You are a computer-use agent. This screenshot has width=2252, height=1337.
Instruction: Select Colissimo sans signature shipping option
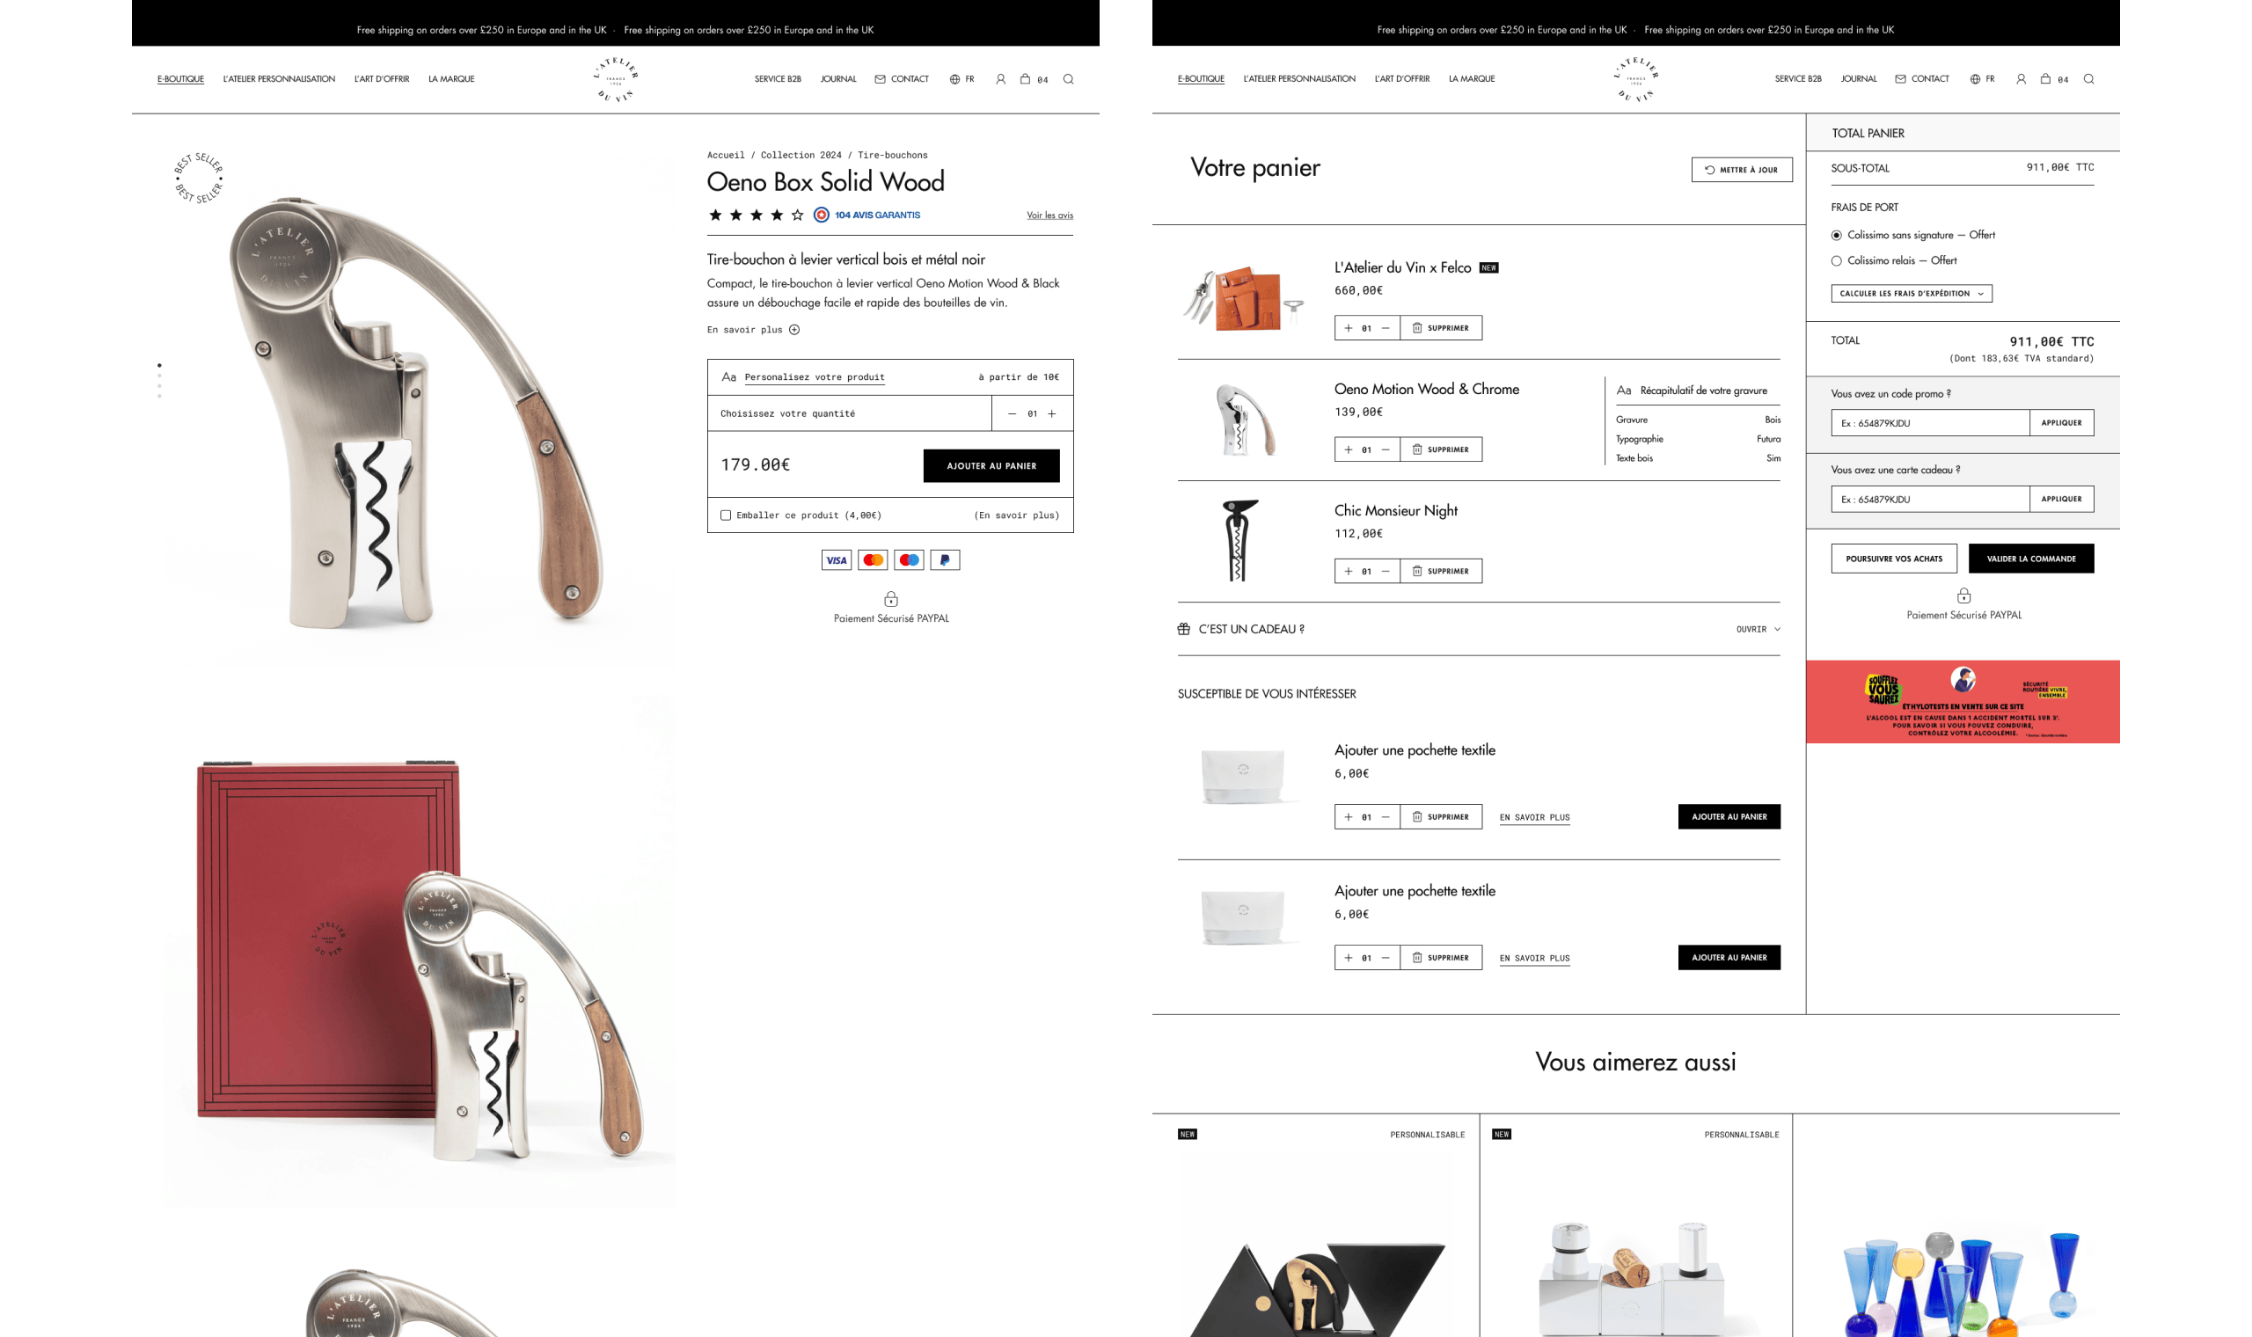(1837, 235)
